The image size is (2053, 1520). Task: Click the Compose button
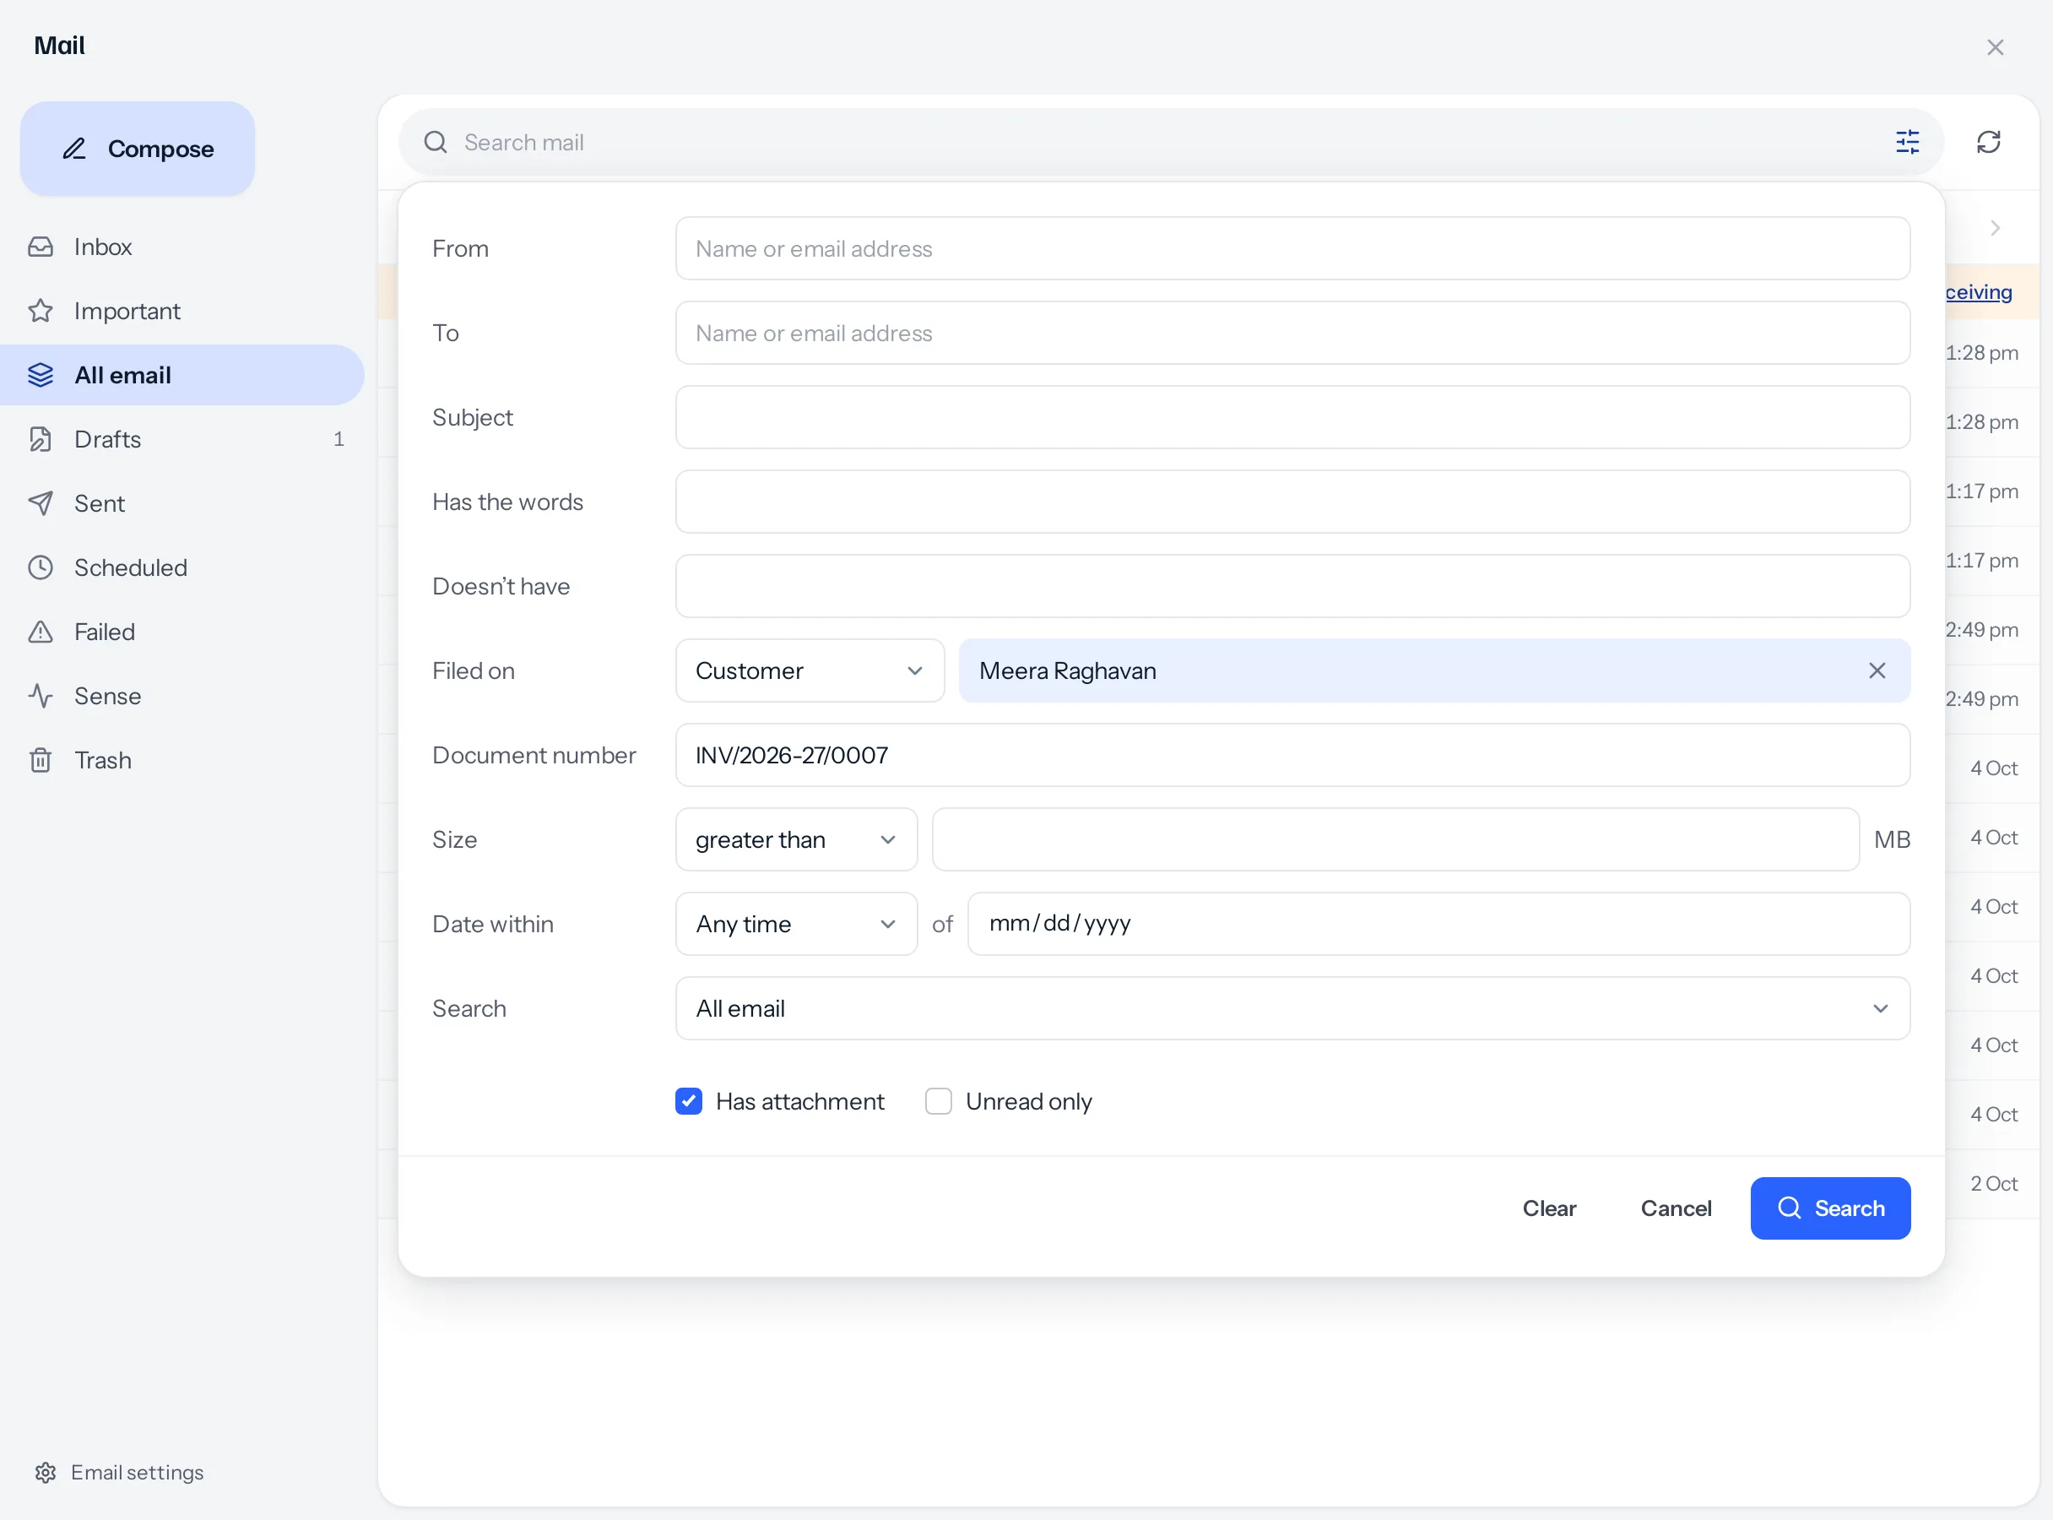138,149
